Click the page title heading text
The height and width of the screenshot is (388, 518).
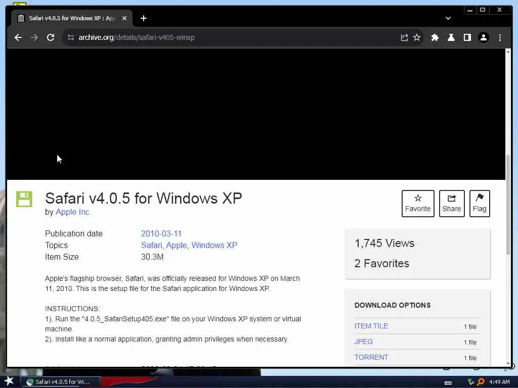coord(143,198)
